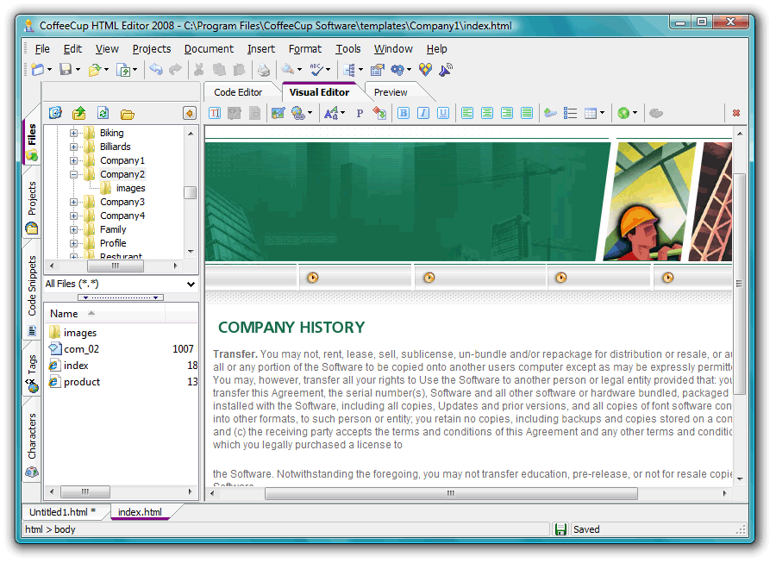Toggle Bold formatting

(x=404, y=113)
